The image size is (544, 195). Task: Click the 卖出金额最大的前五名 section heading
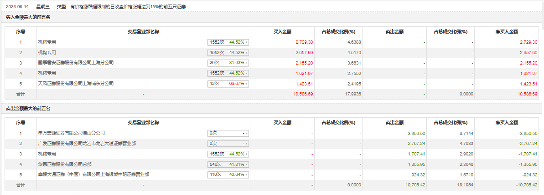pos(28,109)
